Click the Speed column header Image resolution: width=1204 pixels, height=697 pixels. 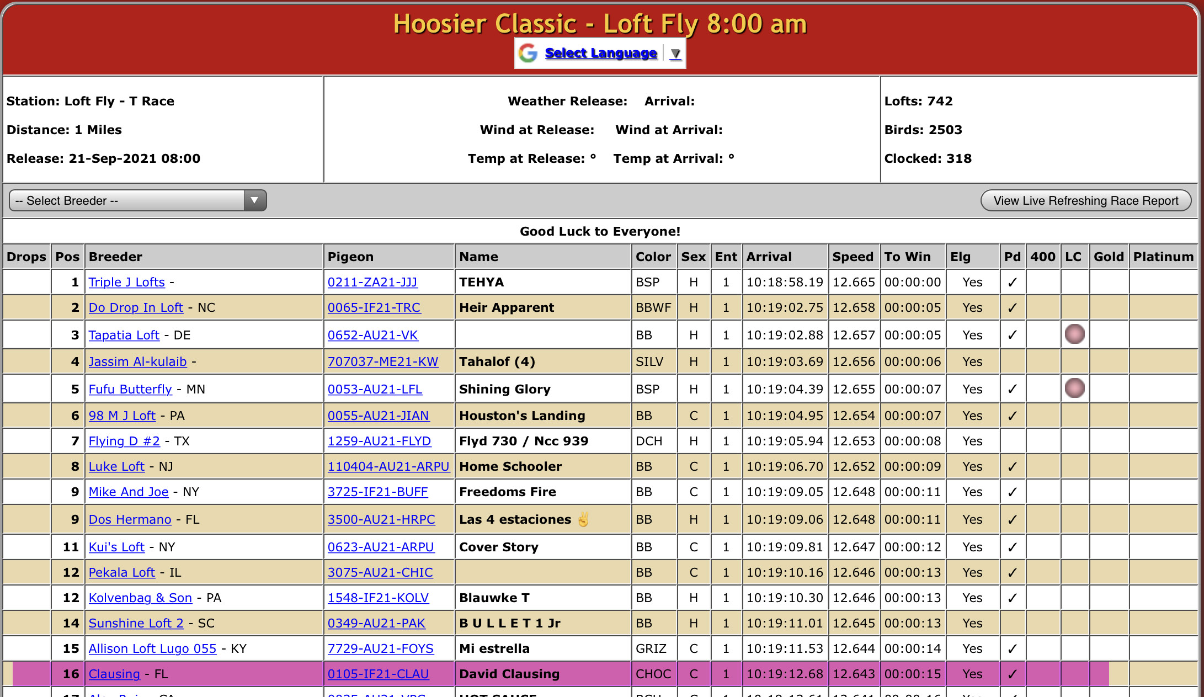coord(853,257)
